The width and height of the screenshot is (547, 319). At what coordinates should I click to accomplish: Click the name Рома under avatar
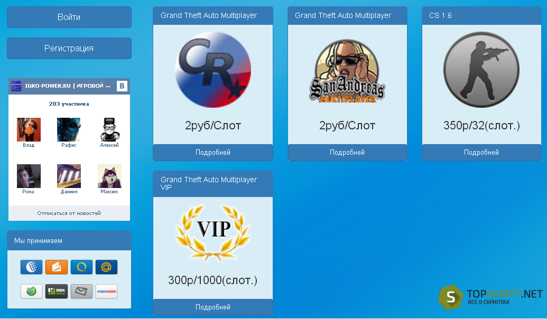click(x=28, y=191)
